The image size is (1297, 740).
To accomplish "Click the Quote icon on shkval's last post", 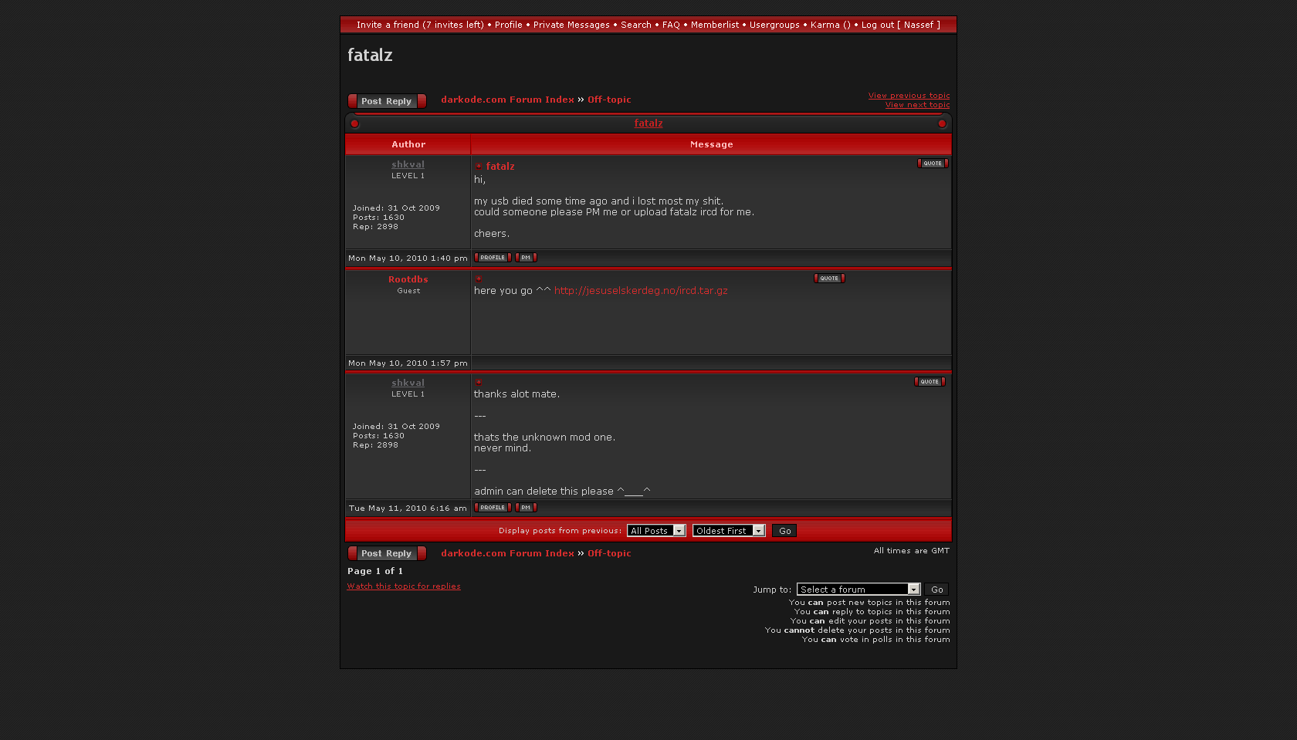I will pos(929,382).
